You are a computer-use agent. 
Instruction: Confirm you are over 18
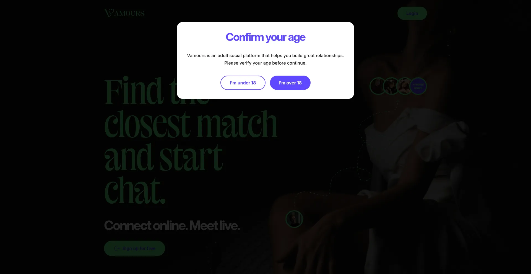[290, 83]
